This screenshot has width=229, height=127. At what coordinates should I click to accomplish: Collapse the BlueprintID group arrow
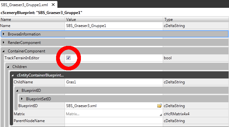[x=17, y=91]
